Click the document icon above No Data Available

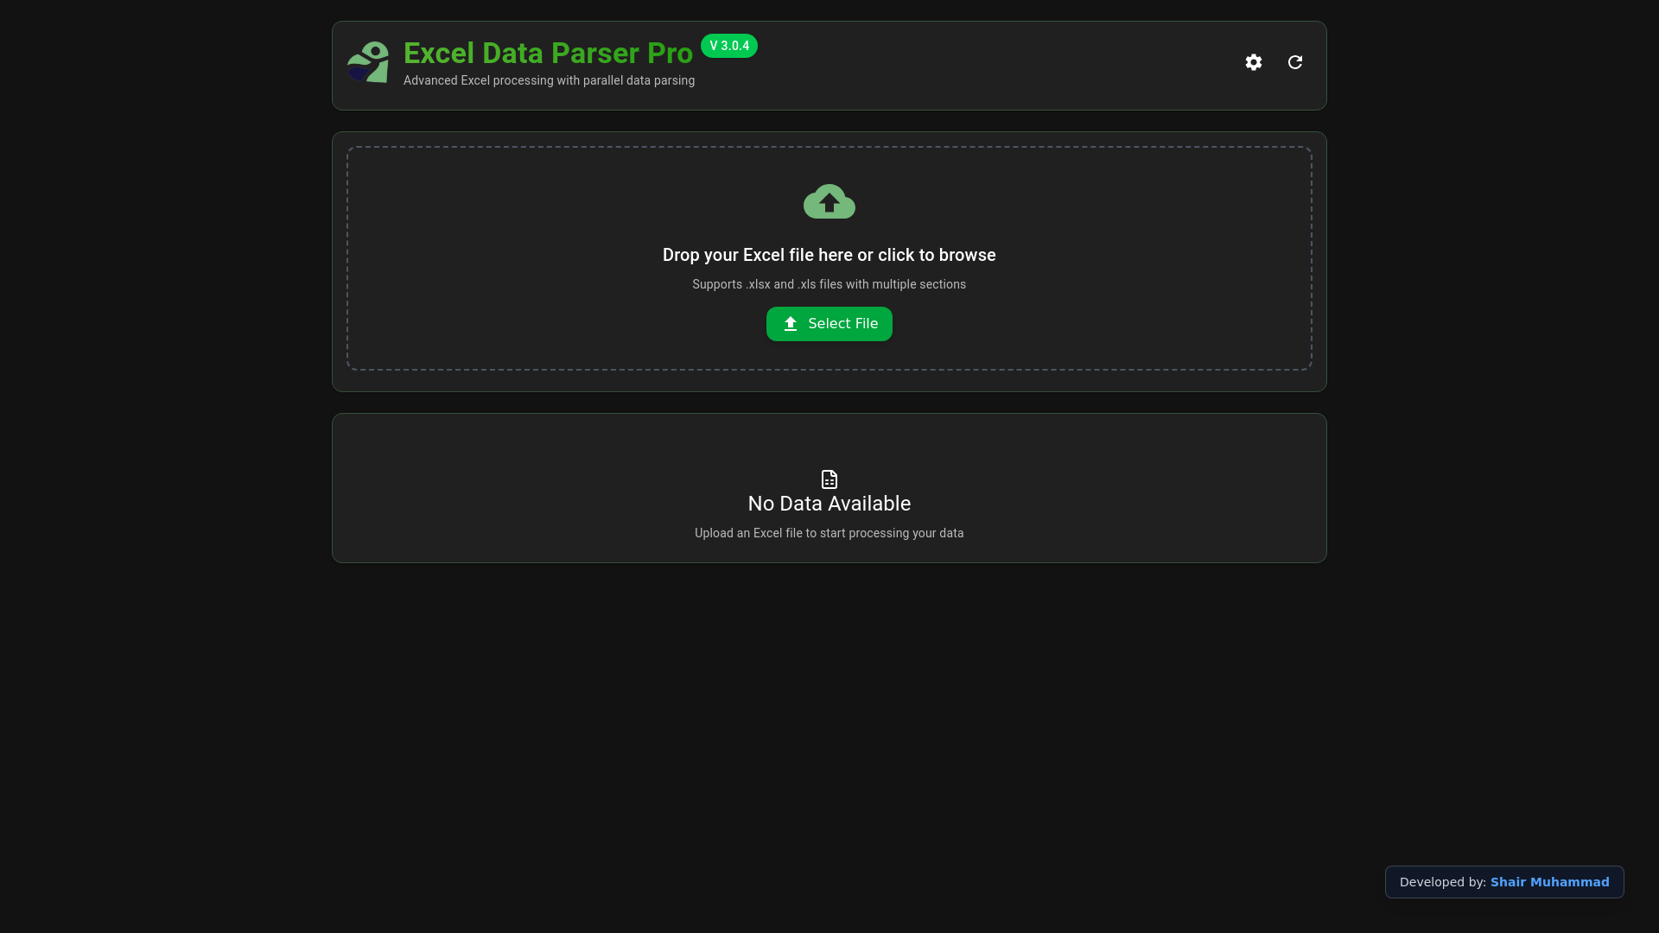tap(829, 479)
